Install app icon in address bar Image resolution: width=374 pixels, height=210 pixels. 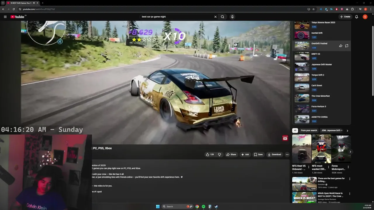coord(309,9)
